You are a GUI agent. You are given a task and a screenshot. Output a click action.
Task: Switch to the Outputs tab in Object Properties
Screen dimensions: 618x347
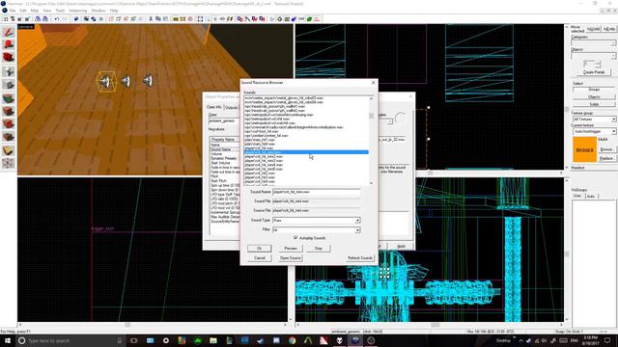coord(231,107)
